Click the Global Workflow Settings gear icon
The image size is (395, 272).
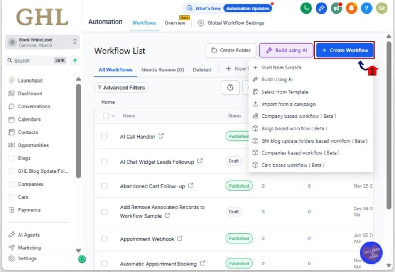coord(201,23)
